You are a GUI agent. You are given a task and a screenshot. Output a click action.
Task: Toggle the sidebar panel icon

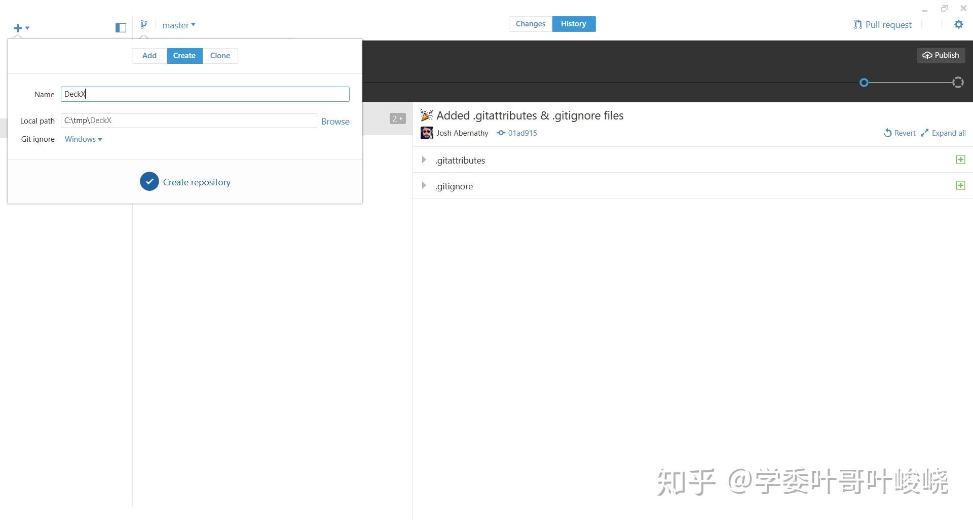point(120,27)
